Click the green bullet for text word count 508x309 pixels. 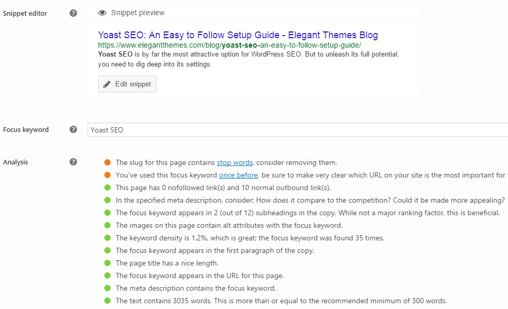107,301
